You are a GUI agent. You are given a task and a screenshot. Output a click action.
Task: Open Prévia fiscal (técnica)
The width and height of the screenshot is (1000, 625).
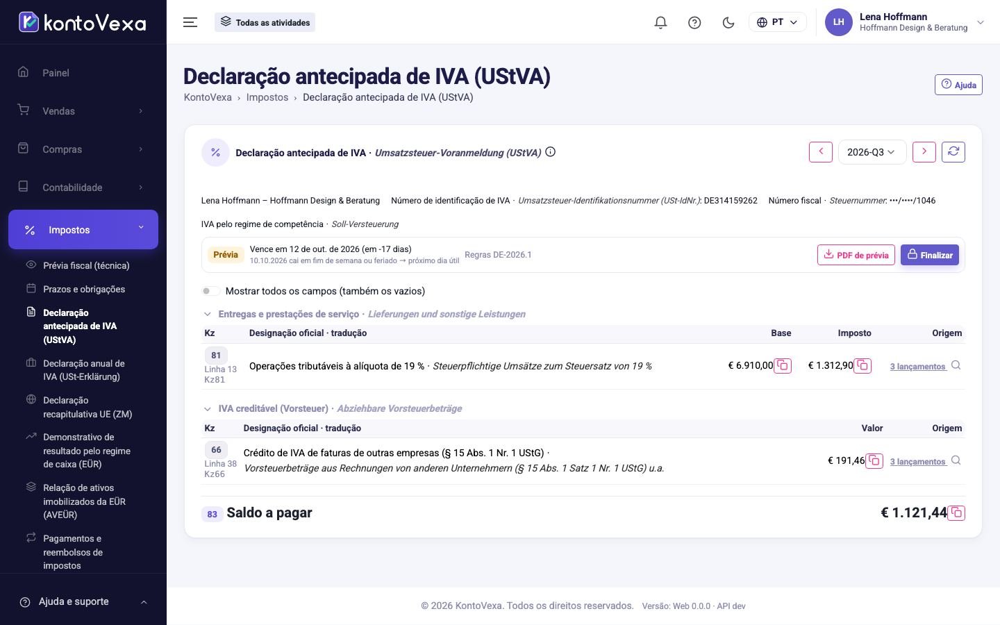tap(86, 265)
